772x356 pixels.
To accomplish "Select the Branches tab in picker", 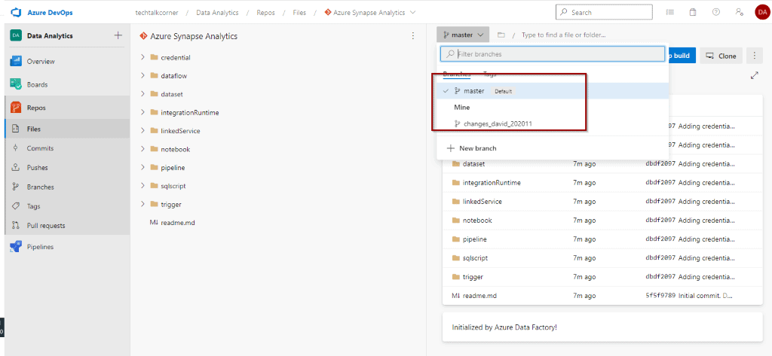I will click(x=456, y=75).
